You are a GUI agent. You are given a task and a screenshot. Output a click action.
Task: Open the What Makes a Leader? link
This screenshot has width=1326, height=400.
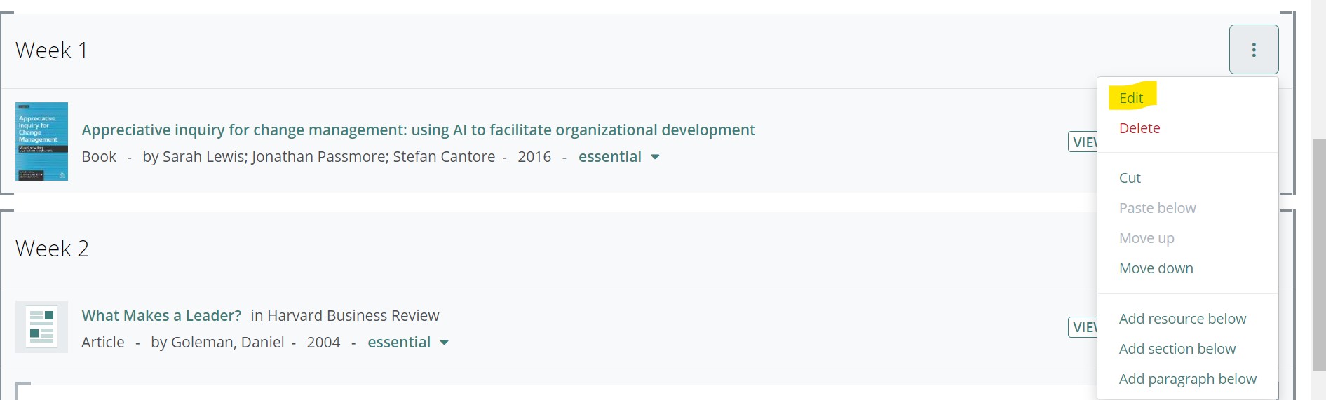(161, 316)
